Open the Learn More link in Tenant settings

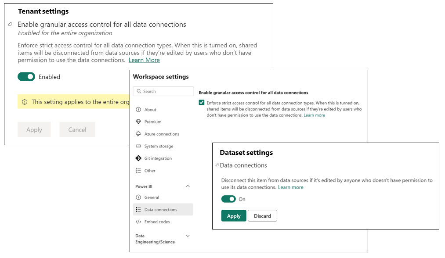(x=144, y=60)
